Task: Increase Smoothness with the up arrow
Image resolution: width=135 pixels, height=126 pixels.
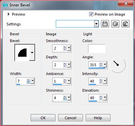Action: 65,47
